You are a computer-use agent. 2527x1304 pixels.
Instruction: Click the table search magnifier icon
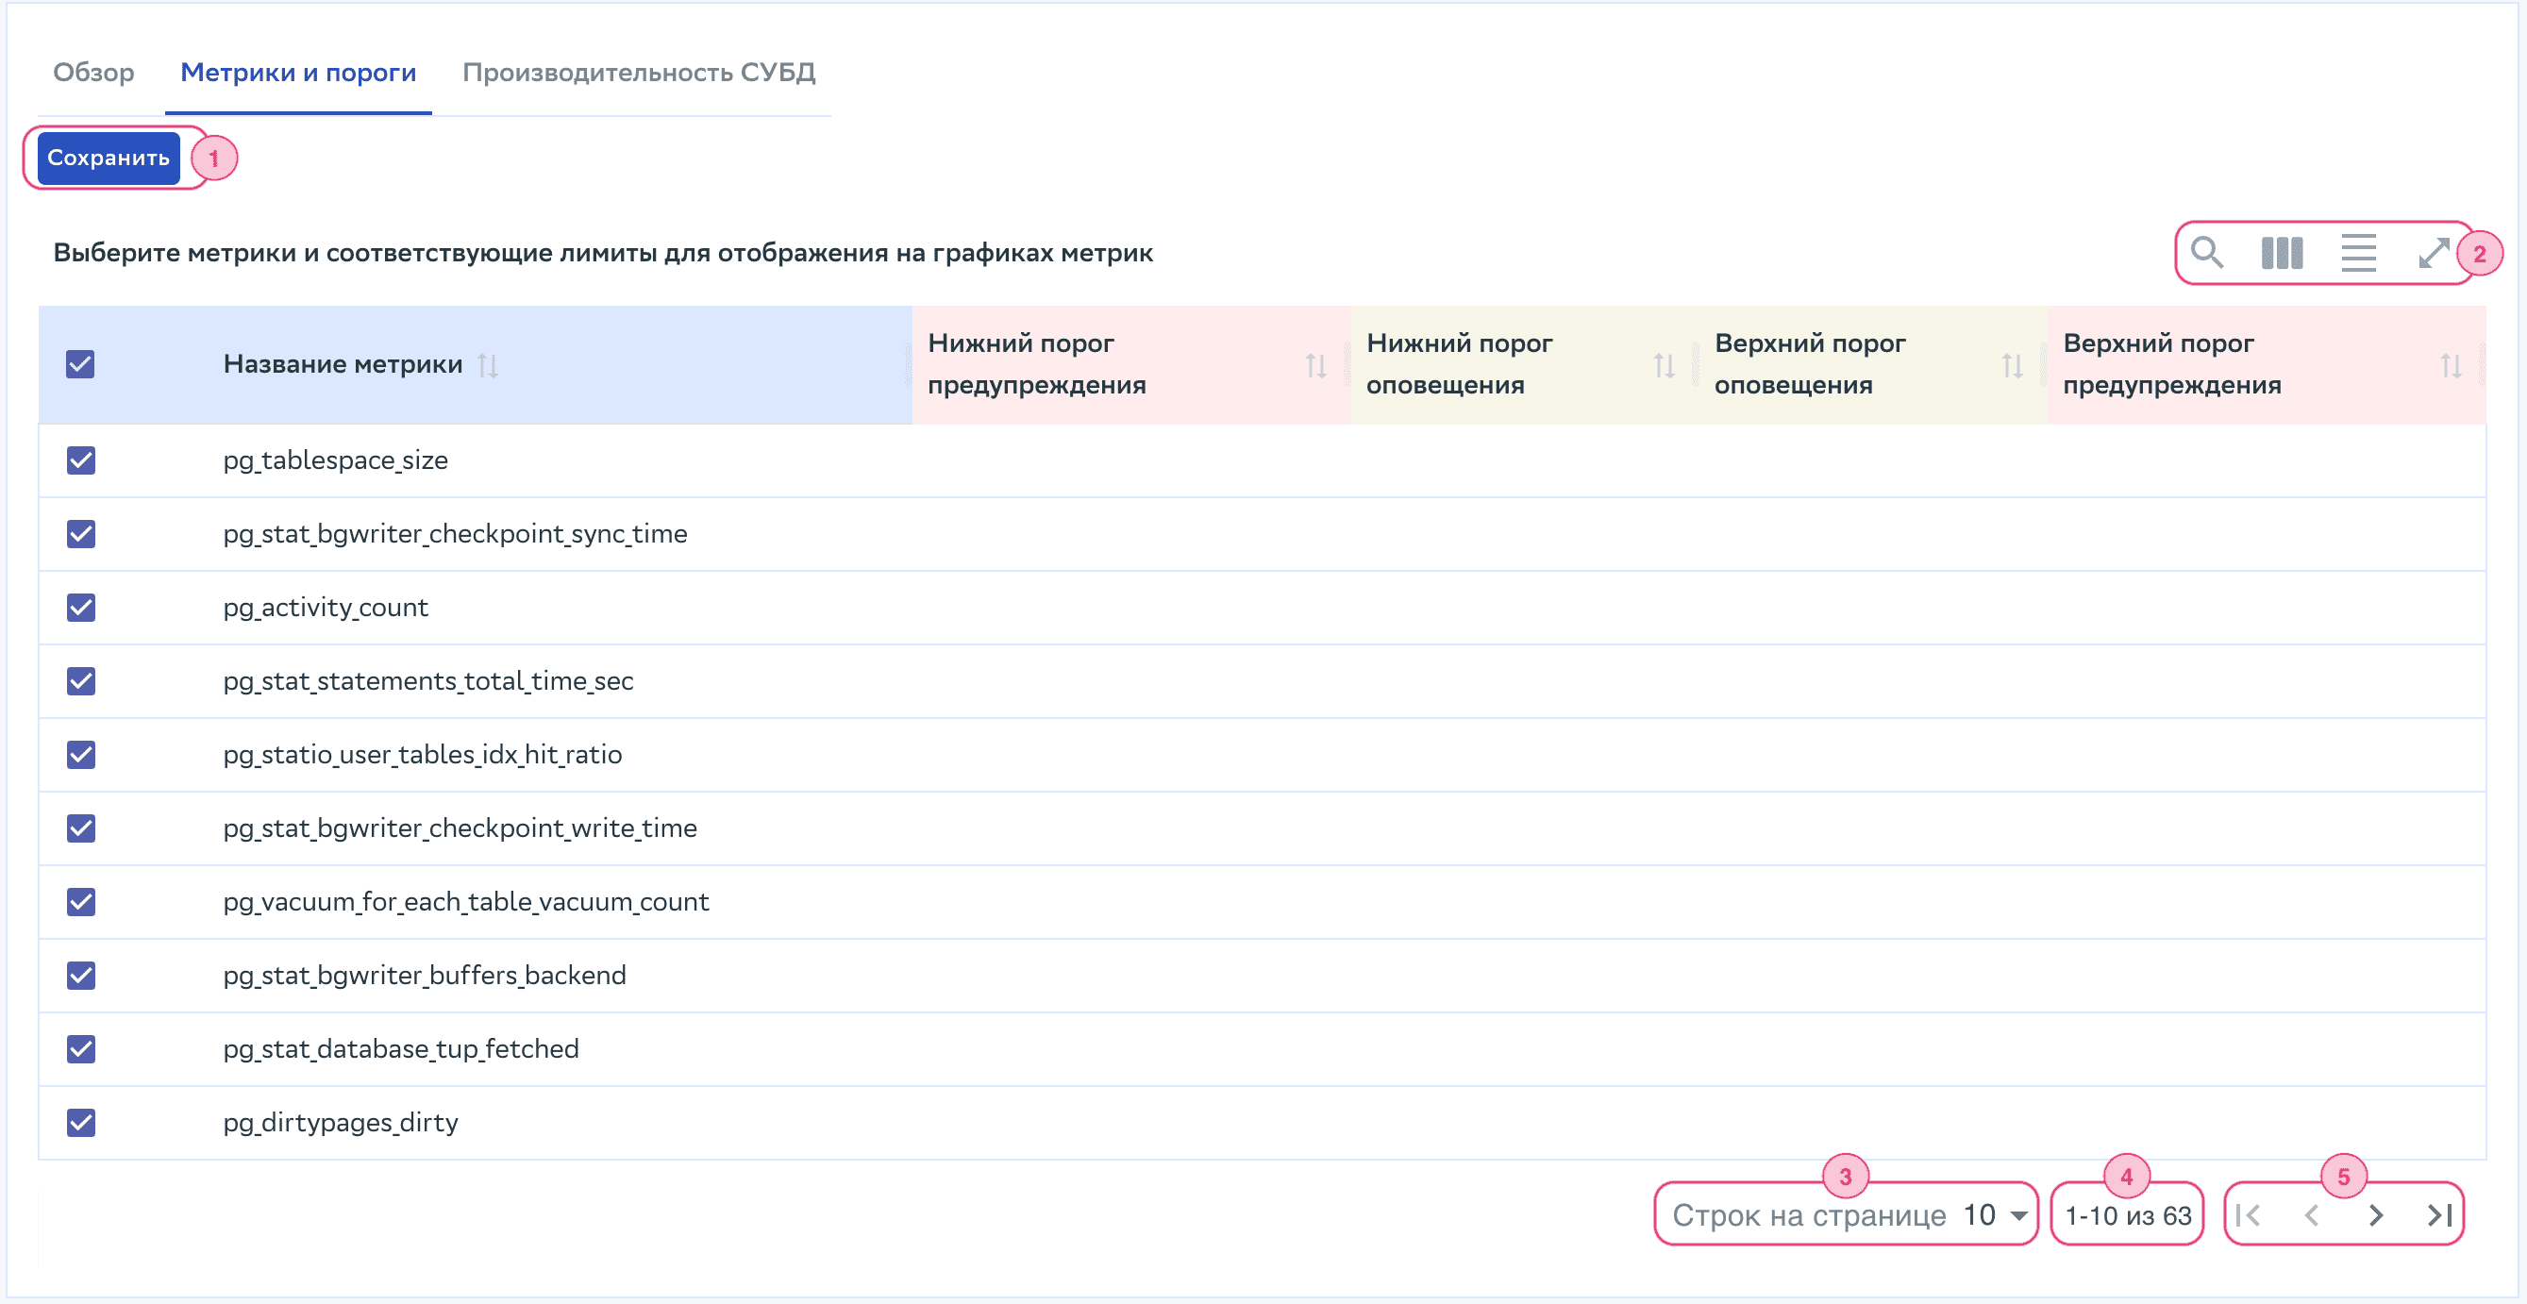pyautogui.click(x=2206, y=253)
